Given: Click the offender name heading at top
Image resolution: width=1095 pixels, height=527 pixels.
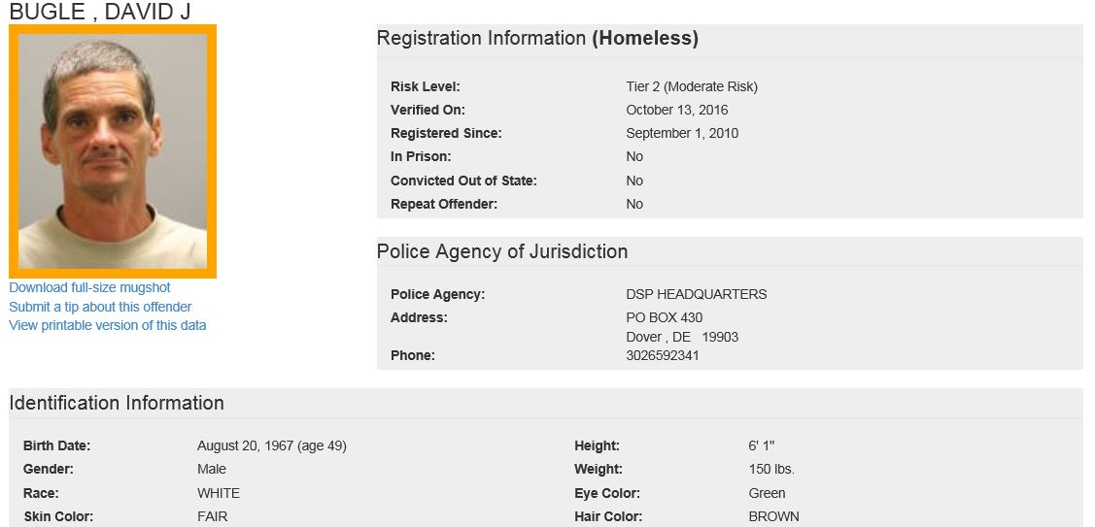Looking at the screenshot, I should 100,12.
